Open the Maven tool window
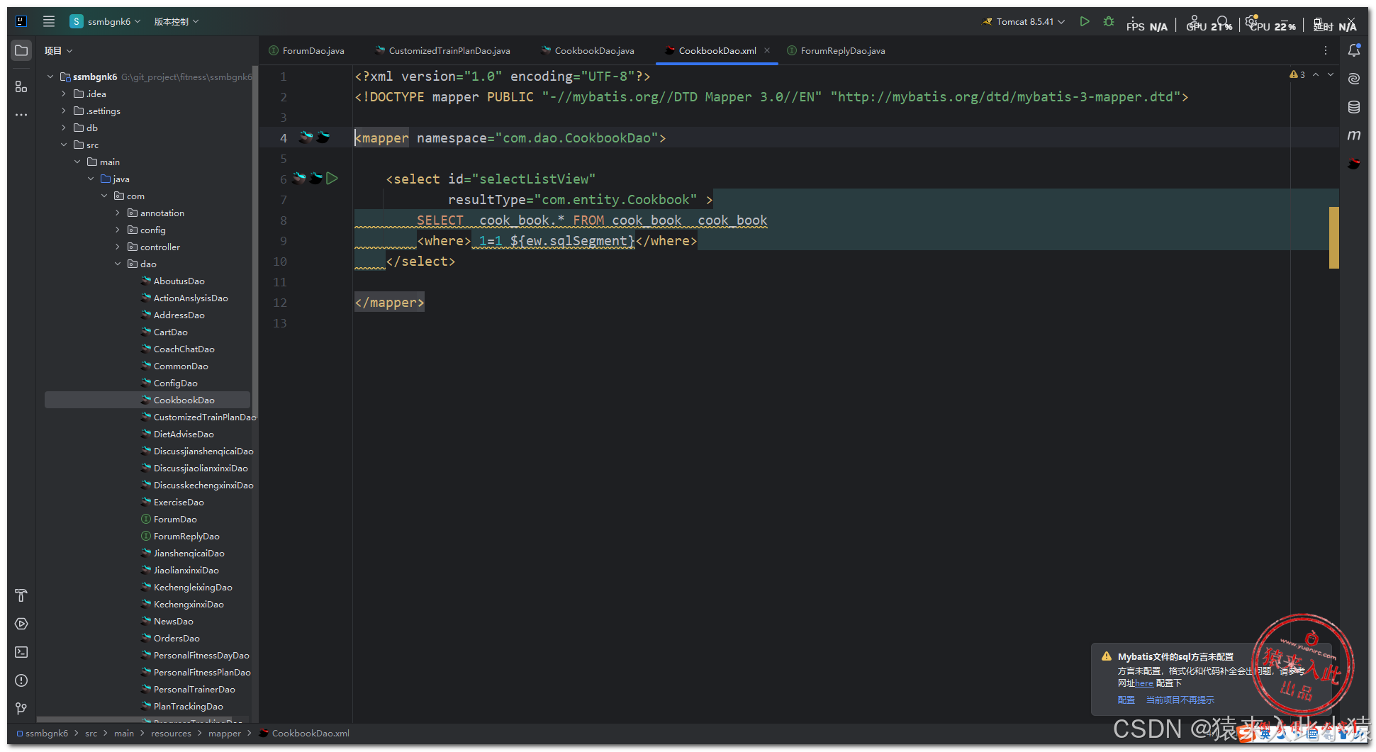The width and height of the screenshot is (1376, 752). coord(1354,135)
